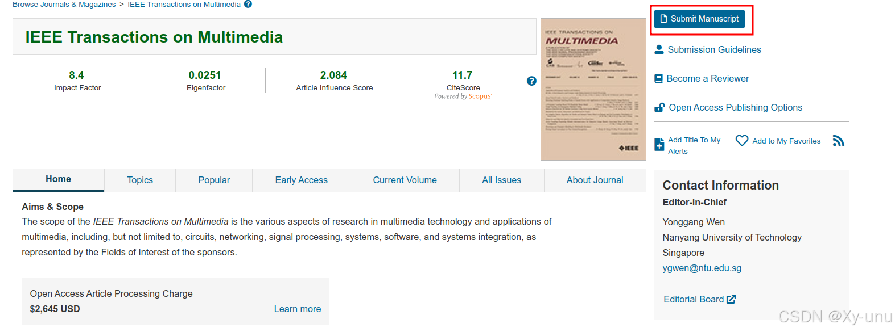This screenshot has height=332, width=895.
Task: Click the Contact Information heading
Action: (720, 185)
